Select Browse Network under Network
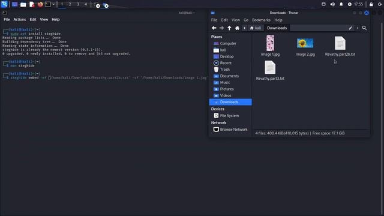This screenshot has height=216, width=384. point(230,130)
